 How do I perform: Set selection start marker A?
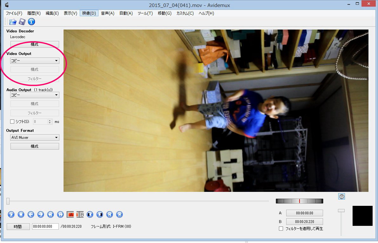70,214
